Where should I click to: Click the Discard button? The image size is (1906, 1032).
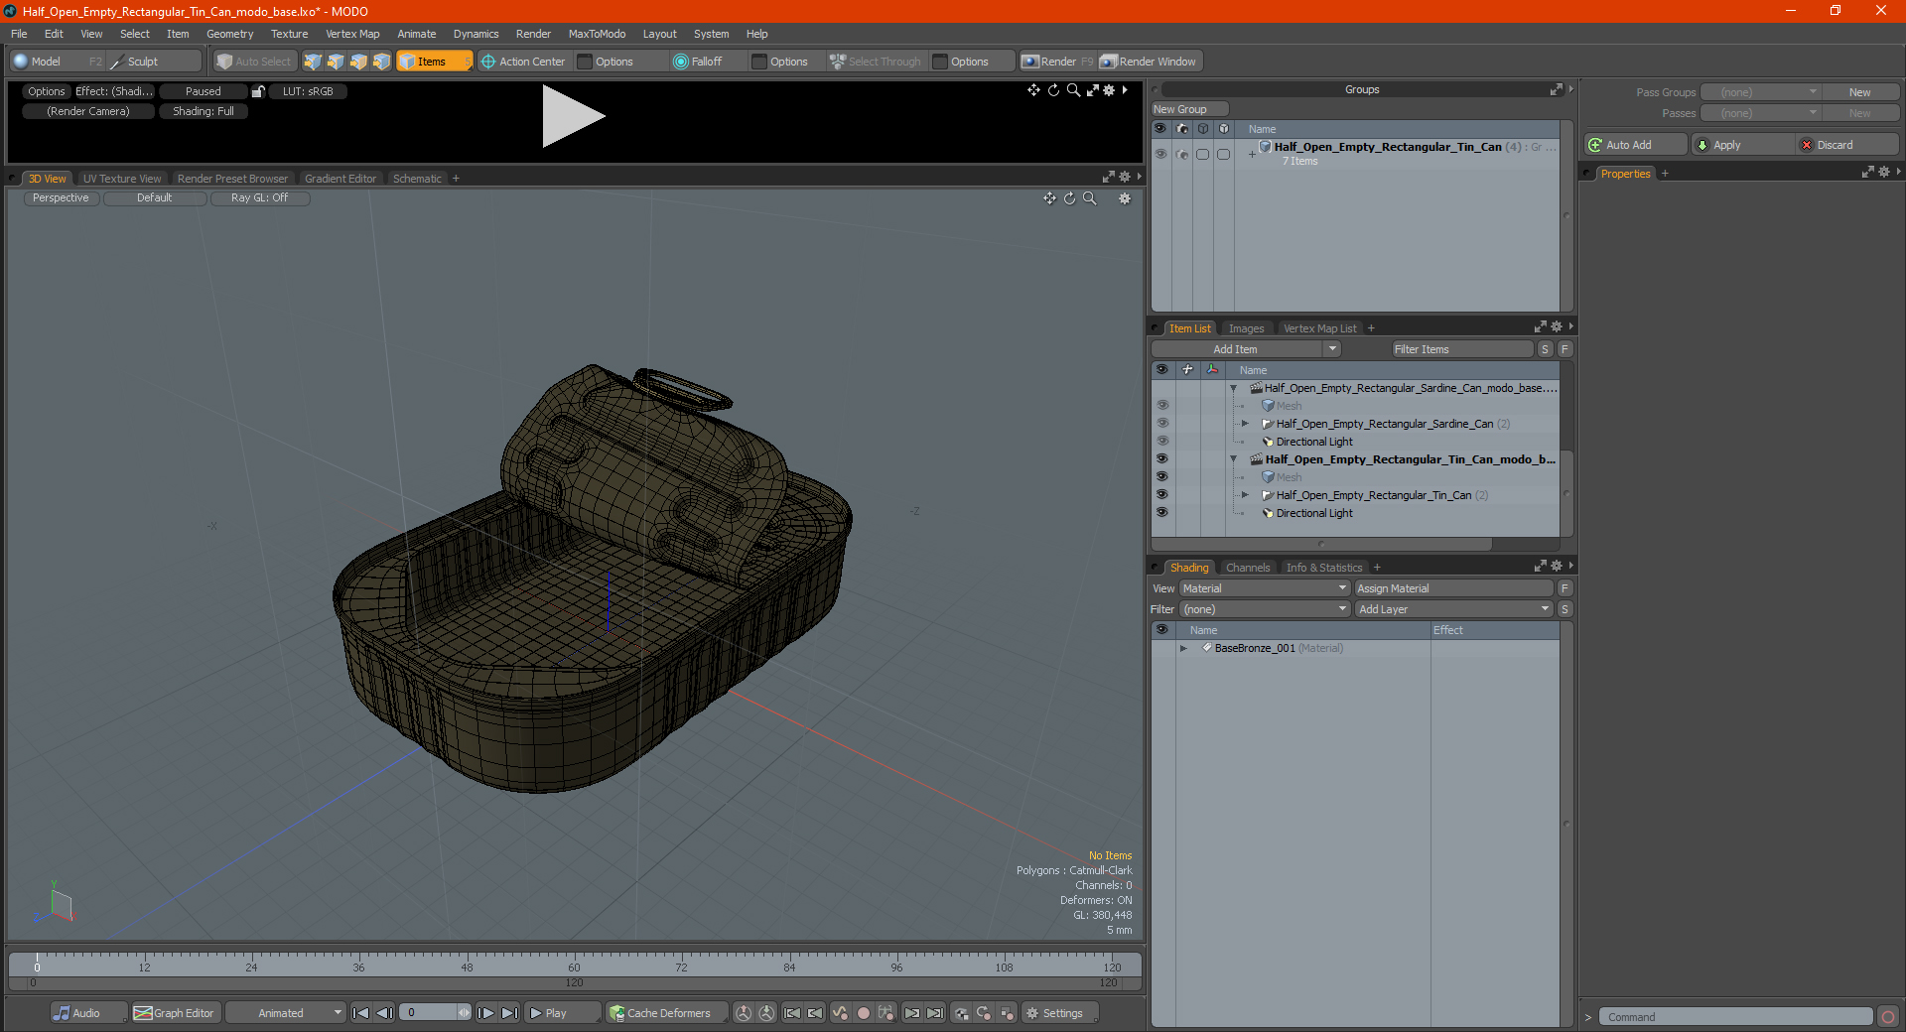(1847, 145)
